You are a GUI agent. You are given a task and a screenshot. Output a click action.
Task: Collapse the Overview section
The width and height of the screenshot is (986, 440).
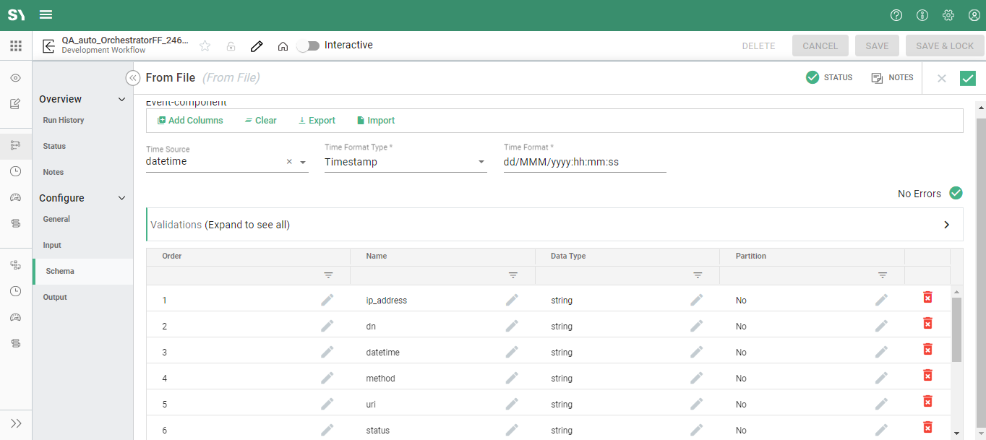tap(121, 100)
